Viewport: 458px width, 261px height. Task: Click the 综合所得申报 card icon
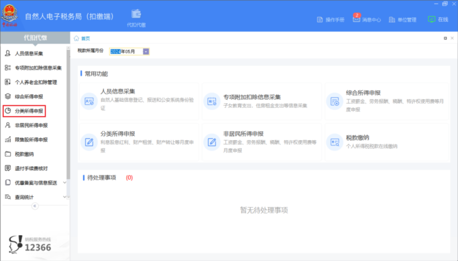point(334,101)
